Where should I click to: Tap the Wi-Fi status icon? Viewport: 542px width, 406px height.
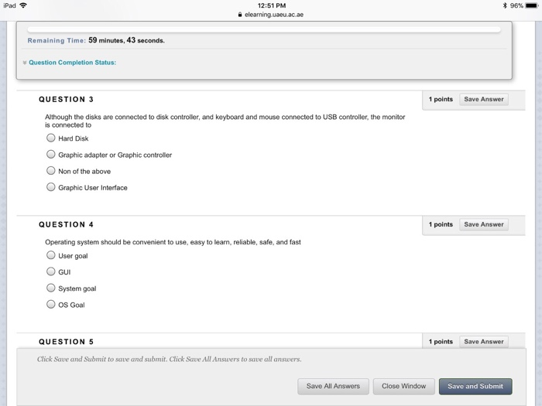[23, 5]
